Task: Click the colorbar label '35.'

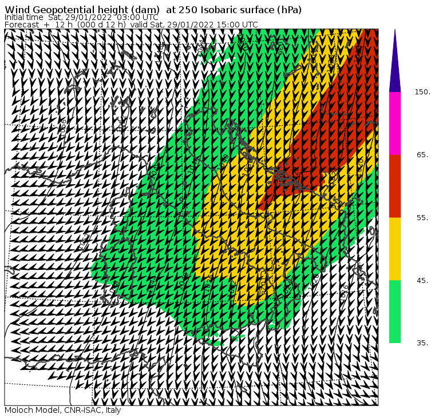Action: [423, 343]
